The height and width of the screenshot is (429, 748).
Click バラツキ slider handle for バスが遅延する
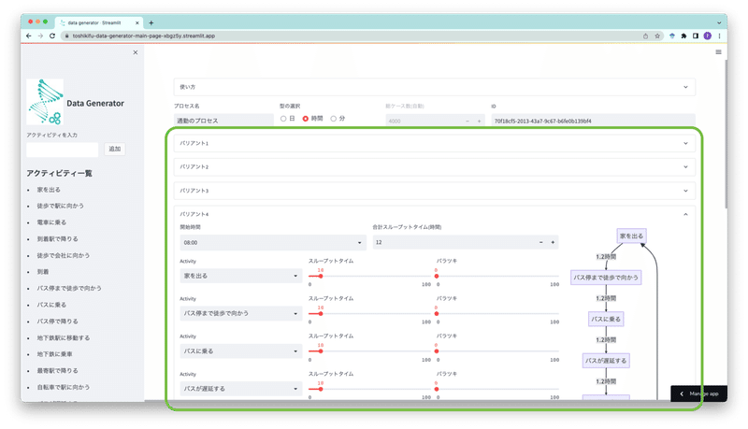pyautogui.click(x=437, y=389)
